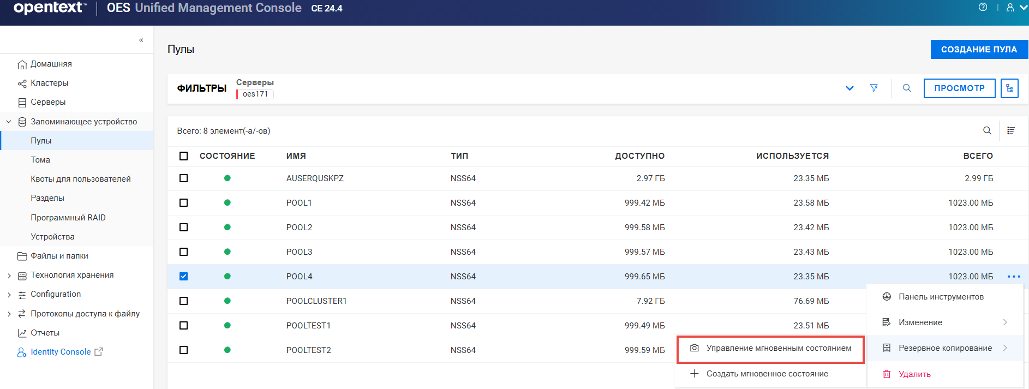Expand the Технология хранения tree node

click(x=9, y=276)
